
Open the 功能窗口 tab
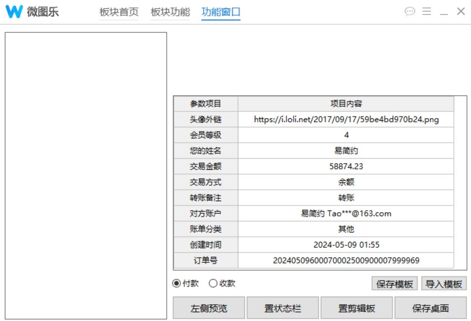(221, 12)
